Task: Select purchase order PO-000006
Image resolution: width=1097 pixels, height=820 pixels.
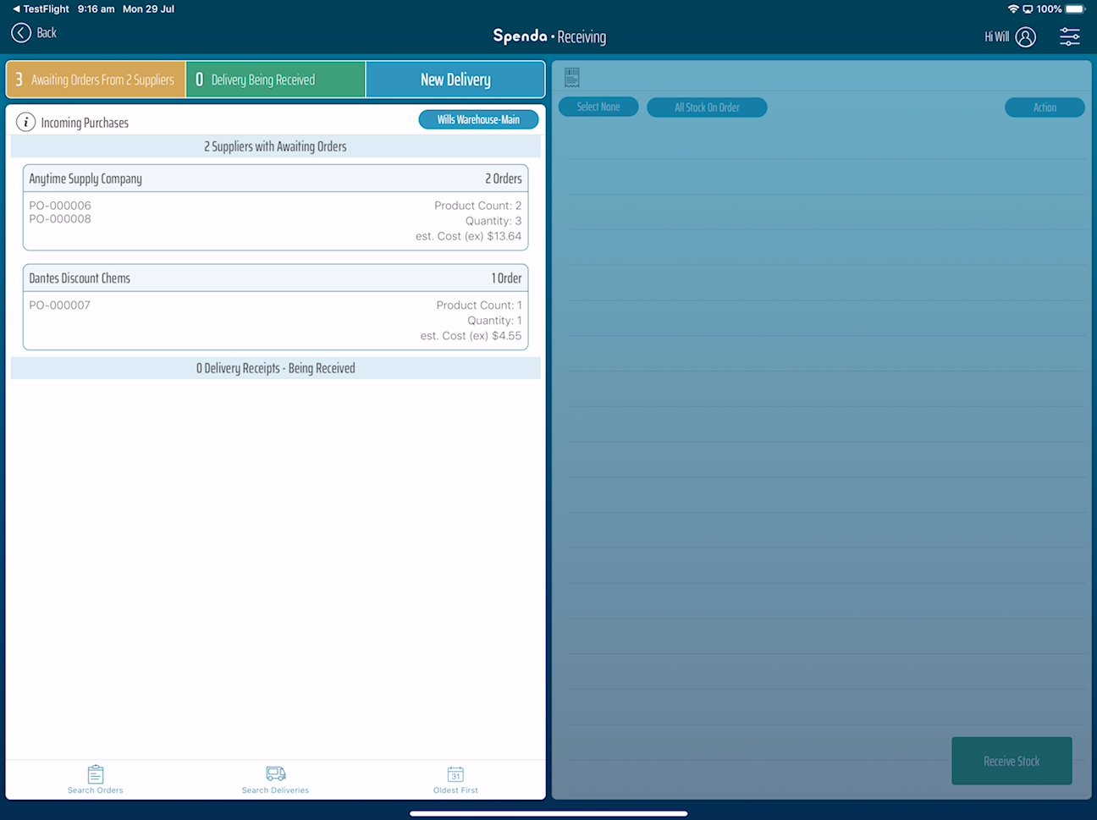Action: pos(60,206)
